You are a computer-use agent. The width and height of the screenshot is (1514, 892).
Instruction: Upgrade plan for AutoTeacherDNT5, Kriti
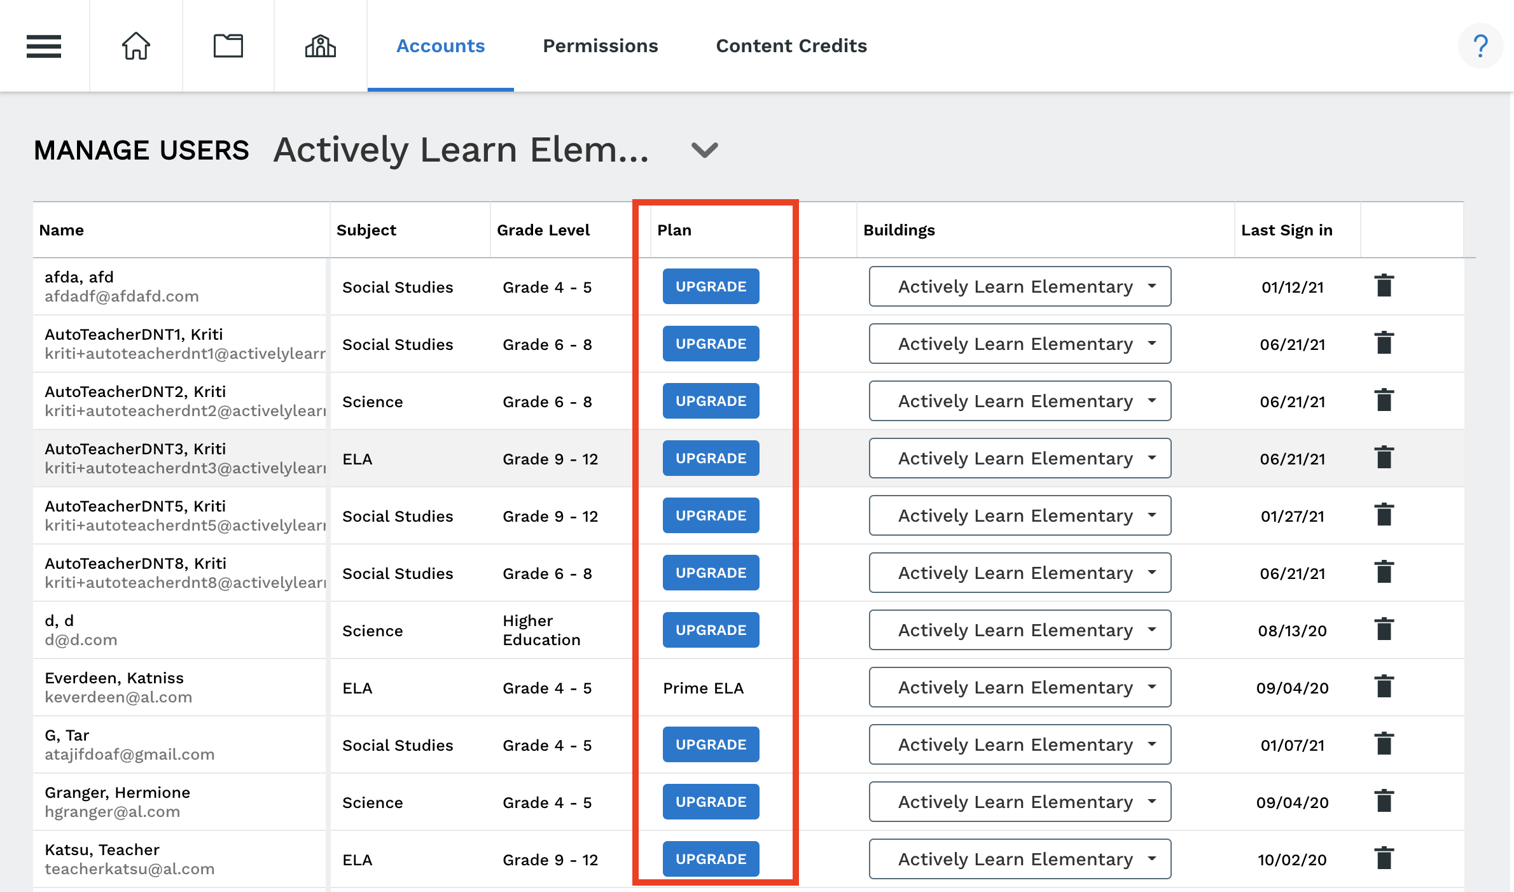tap(711, 515)
